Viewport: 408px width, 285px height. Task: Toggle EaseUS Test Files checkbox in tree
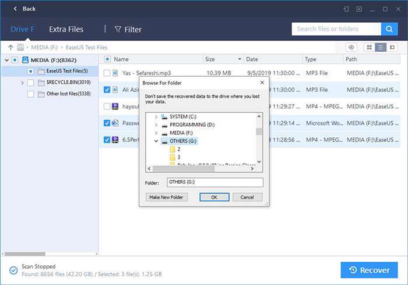click(31, 71)
